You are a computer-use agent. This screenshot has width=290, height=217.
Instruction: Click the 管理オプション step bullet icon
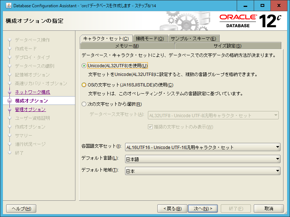point(10,110)
